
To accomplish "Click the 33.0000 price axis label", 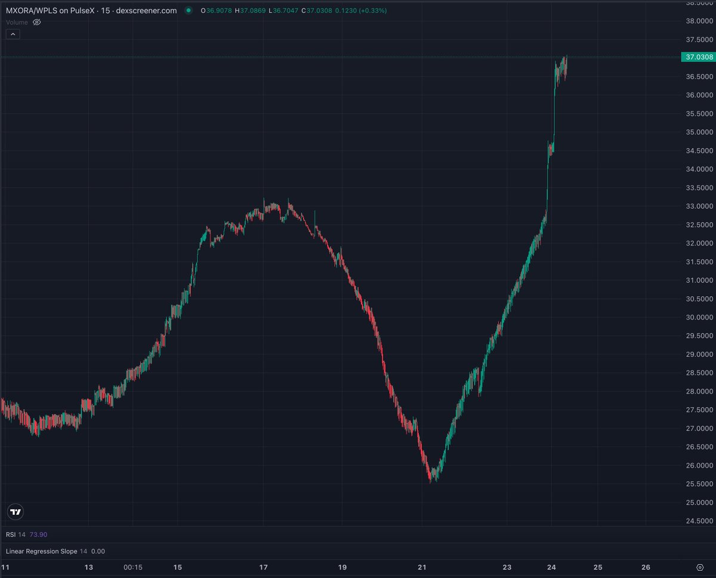I will (x=699, y=207).
